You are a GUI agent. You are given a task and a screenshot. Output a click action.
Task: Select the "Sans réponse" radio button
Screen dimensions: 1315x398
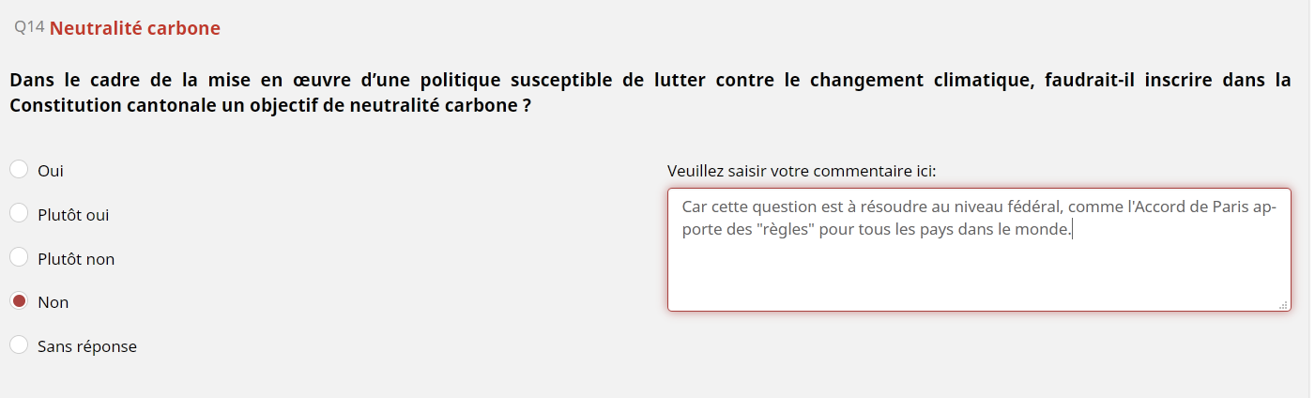[19, 345]
